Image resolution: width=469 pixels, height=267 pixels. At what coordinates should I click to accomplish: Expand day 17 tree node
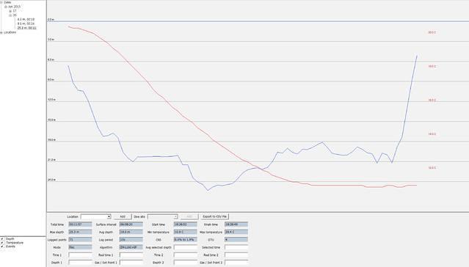click(x=10, y=11)
